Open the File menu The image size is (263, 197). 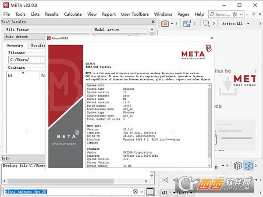click(x=7, y=14)
